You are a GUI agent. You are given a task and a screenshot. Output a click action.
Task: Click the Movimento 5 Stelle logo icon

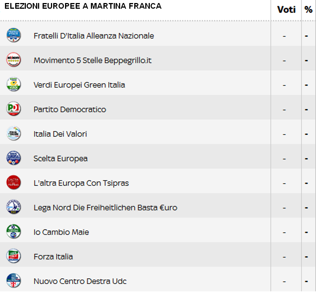pyautogui.click(x=14, y=60)
